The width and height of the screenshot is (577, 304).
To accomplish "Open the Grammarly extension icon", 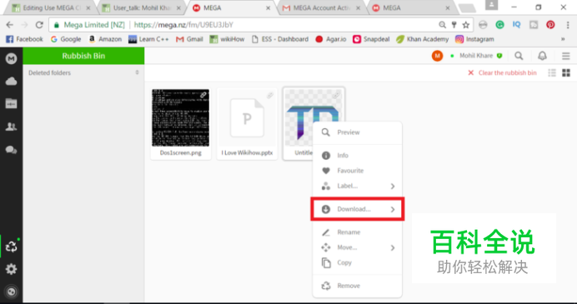I will click(499, 25).
